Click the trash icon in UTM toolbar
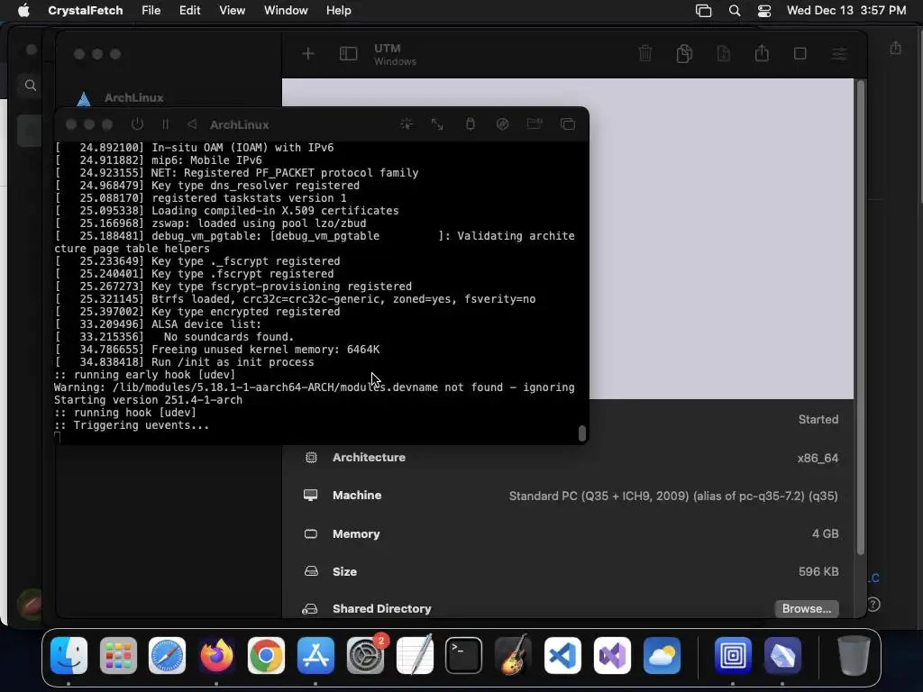Image resolution: width=923 pixels, height=692 pixels. click(645, 53)
